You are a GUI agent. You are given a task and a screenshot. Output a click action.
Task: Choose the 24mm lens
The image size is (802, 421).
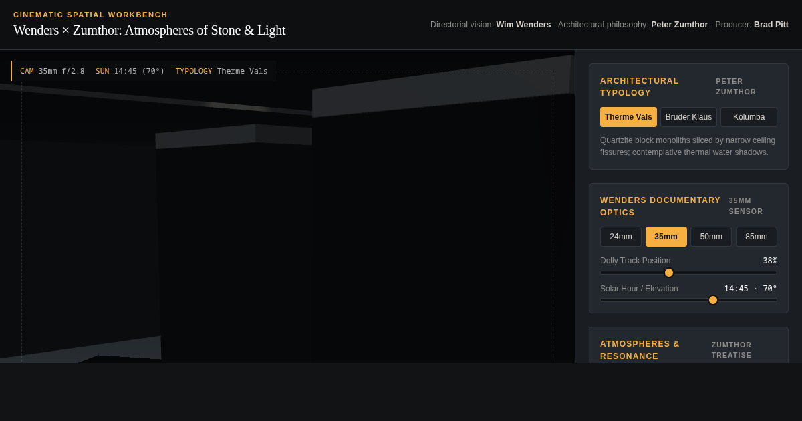620,237
